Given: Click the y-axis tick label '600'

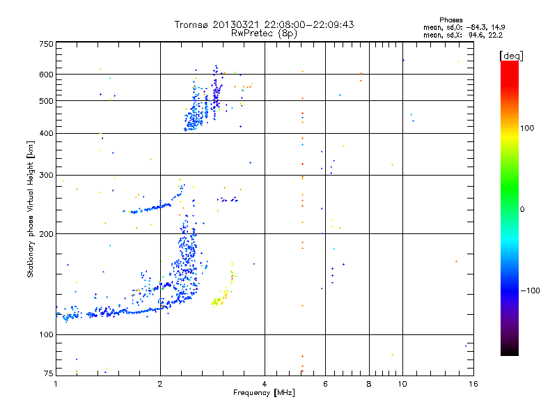Looking at the screenshot, I should pos(46,75).
